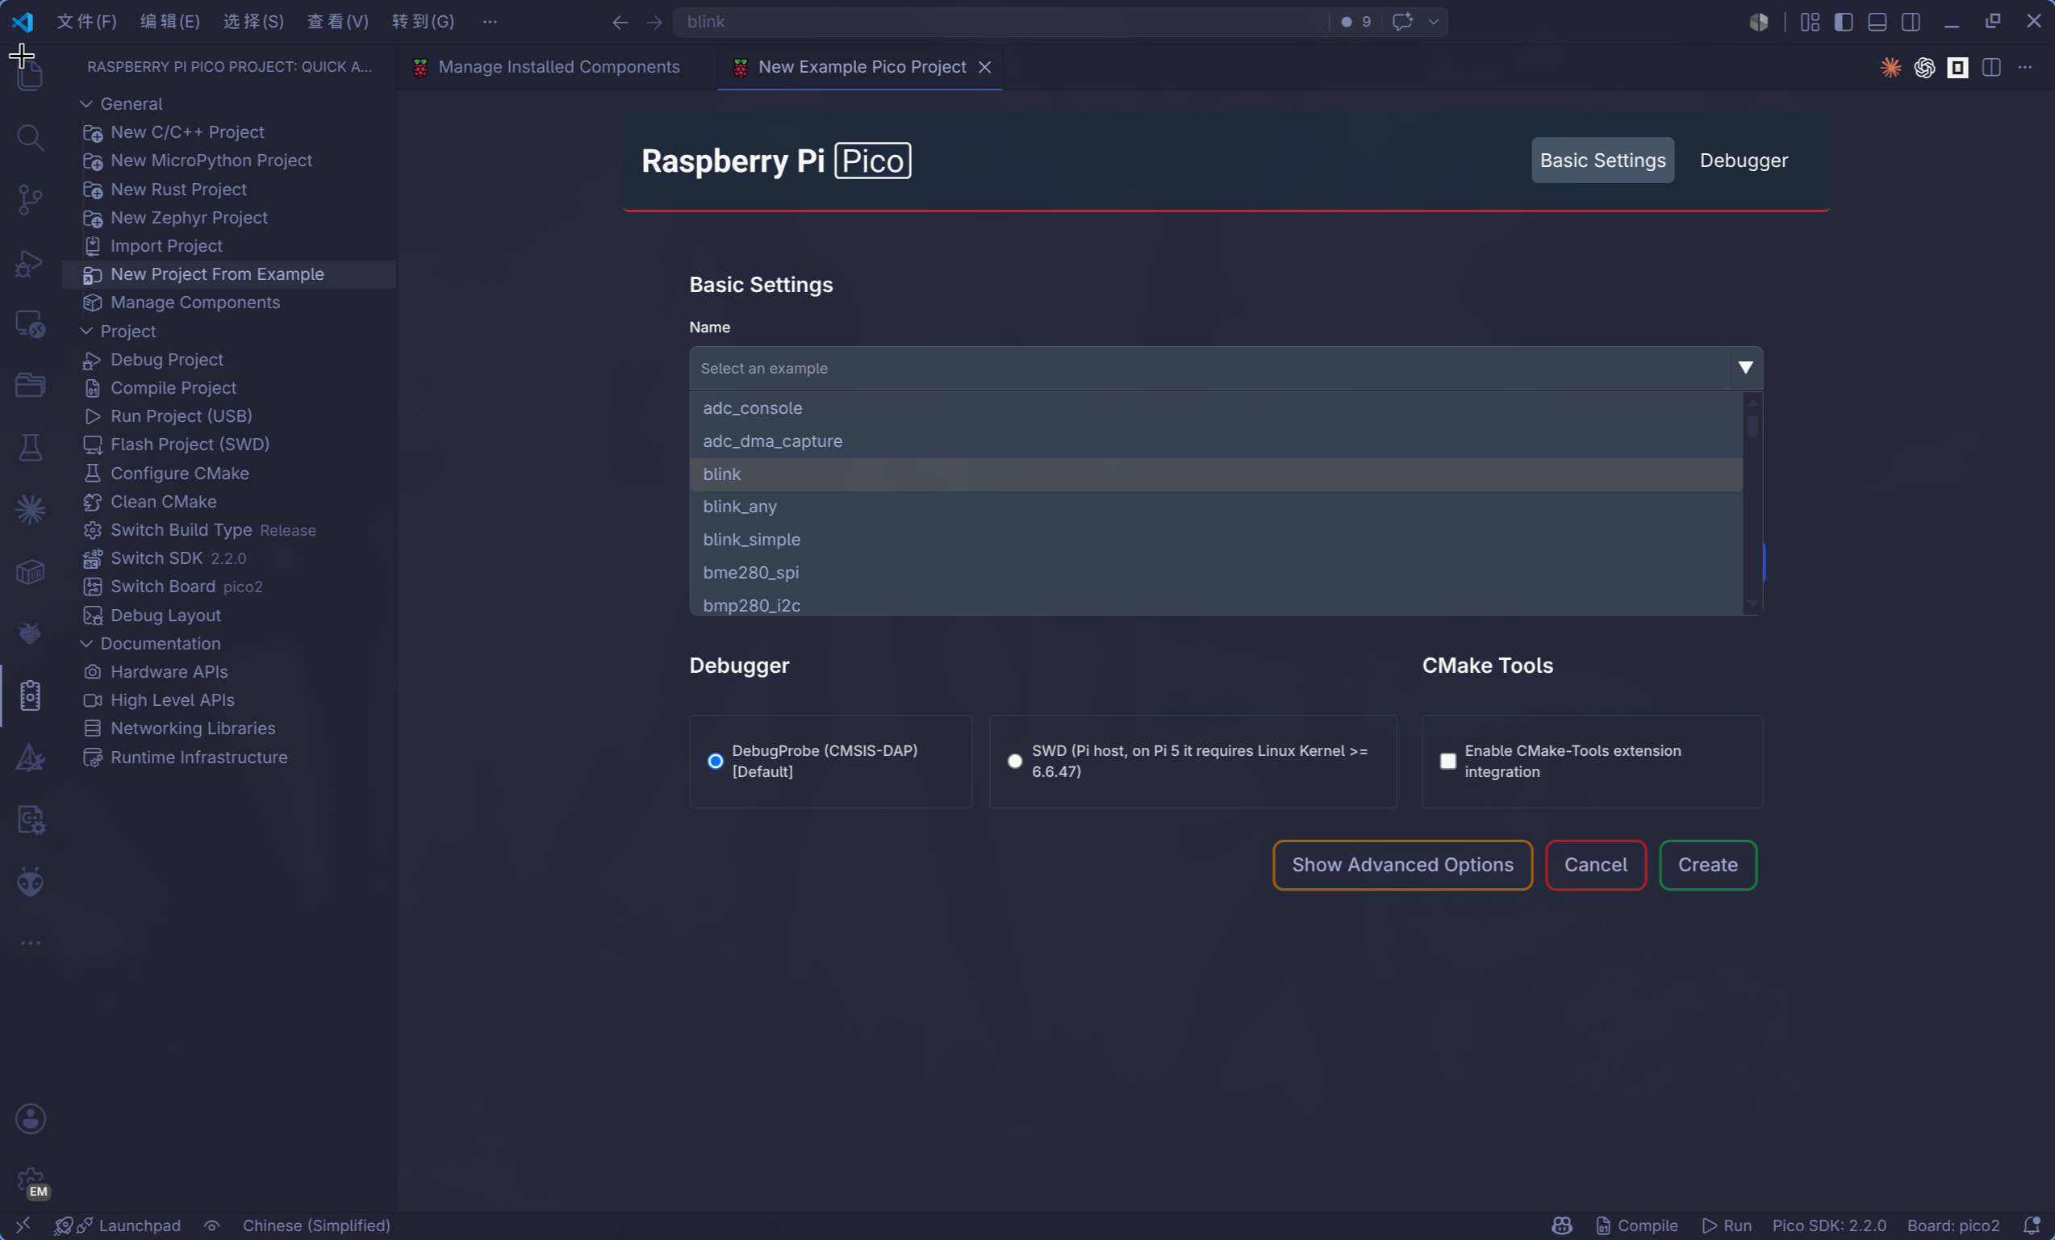This screenshot has width=2055, height=1240.
Task: Click the Copilot icon in status bar
Action: [1562, 1225]
